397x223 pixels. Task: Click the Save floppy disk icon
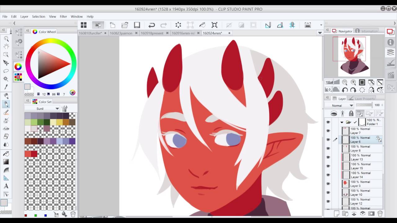(137, 25)
